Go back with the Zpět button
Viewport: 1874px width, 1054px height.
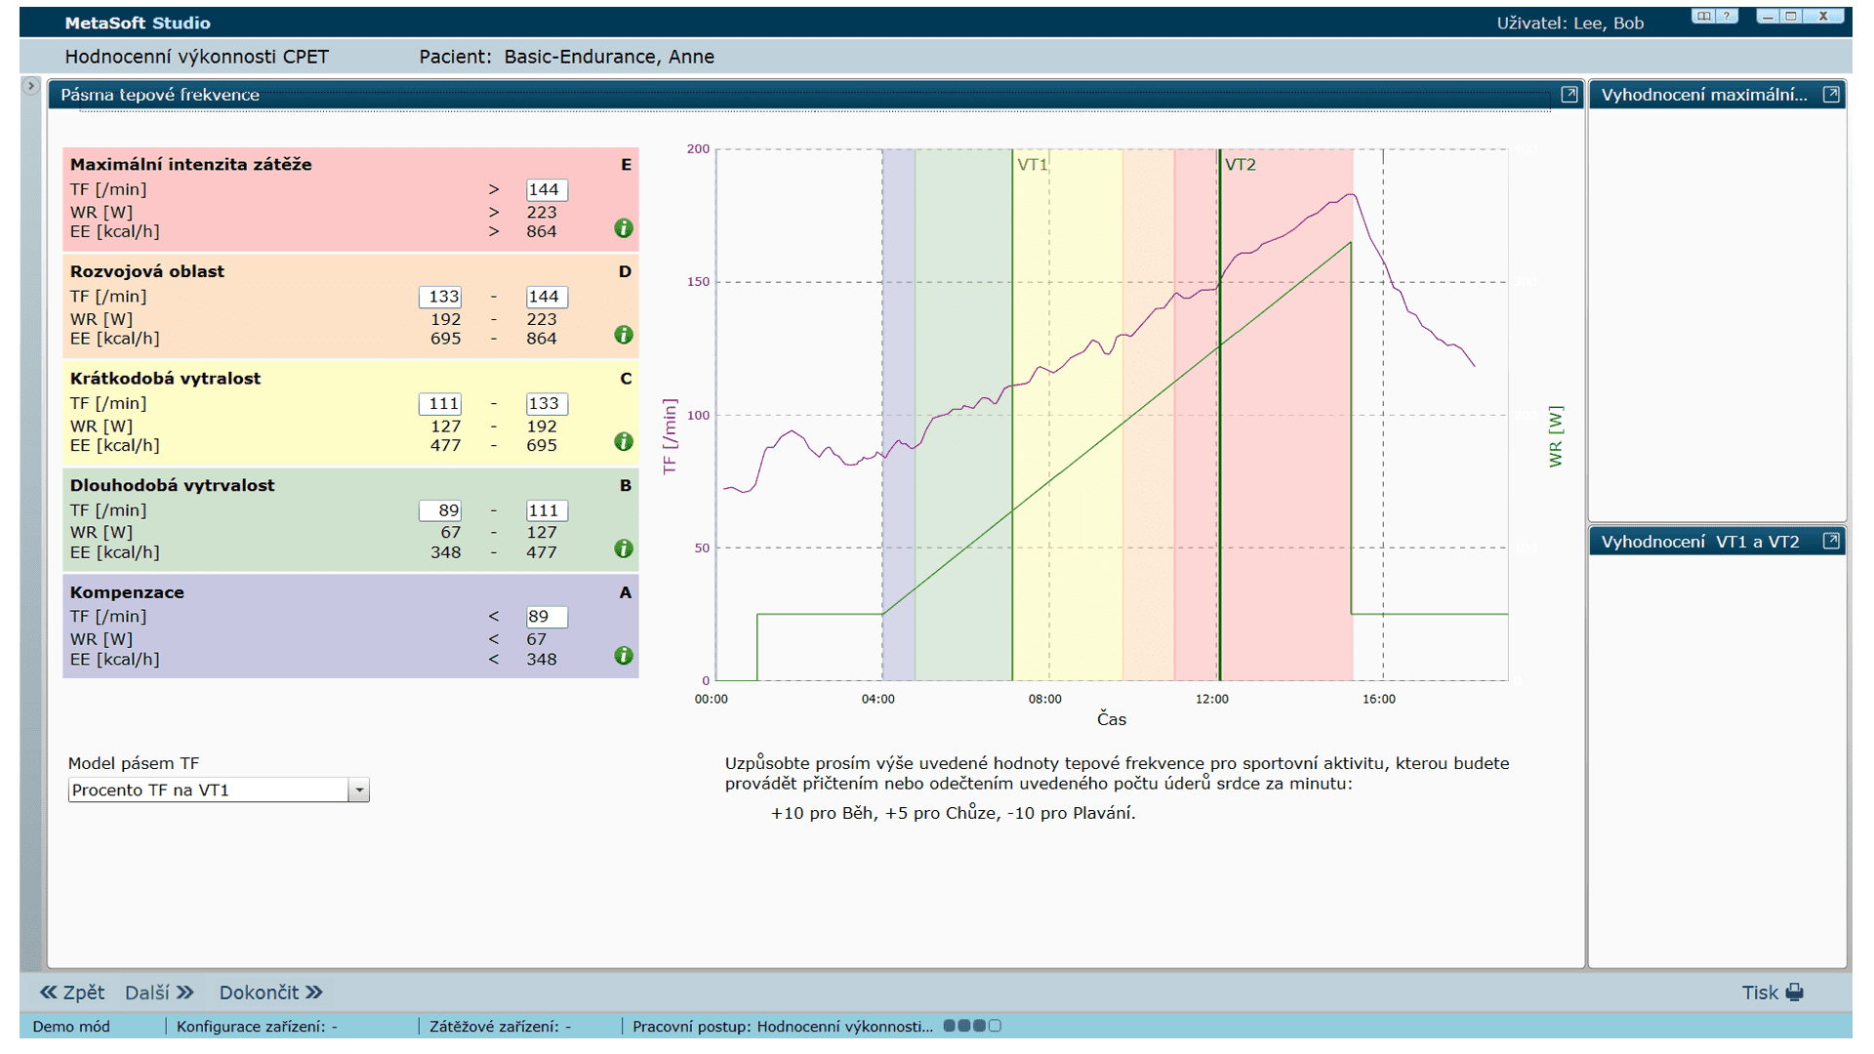72,993
